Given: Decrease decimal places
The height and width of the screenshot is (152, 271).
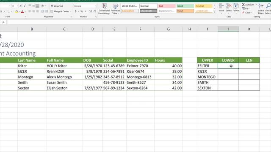Looking at the screenshot, I should tap(94, 11).
